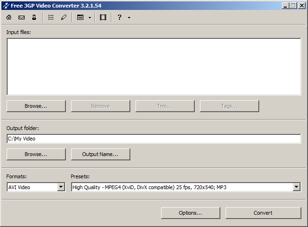Image resolution: width=308 pixels, height=227 pixels.
Task: Expand the arrow beside the help icon
Action: pyautogui.click(x=129, y=17)
